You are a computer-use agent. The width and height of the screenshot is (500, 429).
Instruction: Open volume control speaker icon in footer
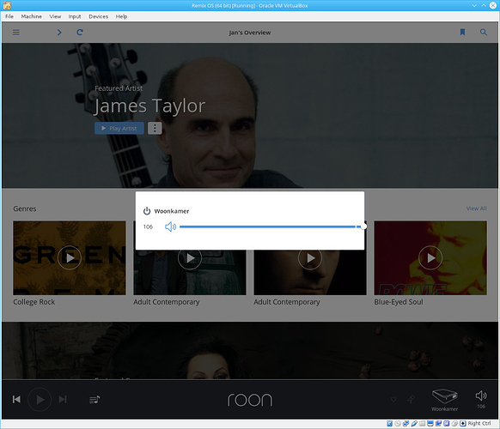pos(481,396)
